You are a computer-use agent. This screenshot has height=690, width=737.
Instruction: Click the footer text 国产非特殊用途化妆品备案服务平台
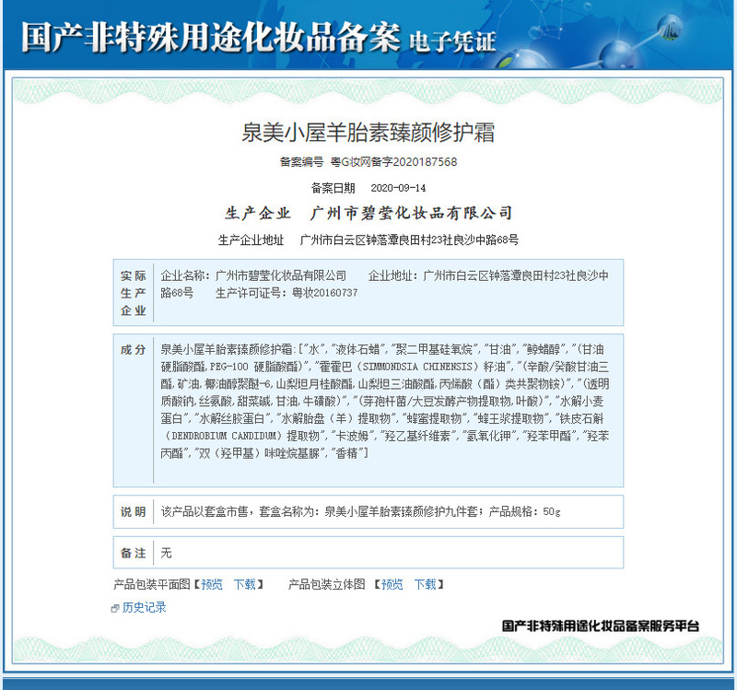click(601, 626)
